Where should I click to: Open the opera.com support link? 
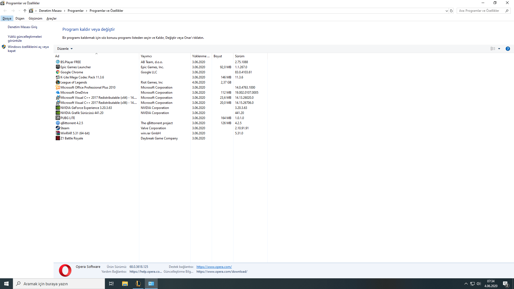click(214, 267)
